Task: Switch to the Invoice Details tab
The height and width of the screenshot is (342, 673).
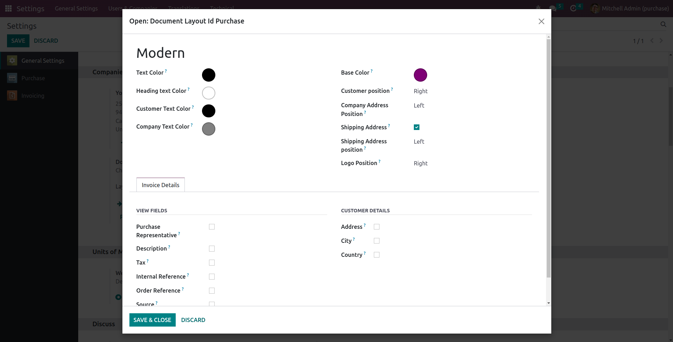Action: click(160, 185)
